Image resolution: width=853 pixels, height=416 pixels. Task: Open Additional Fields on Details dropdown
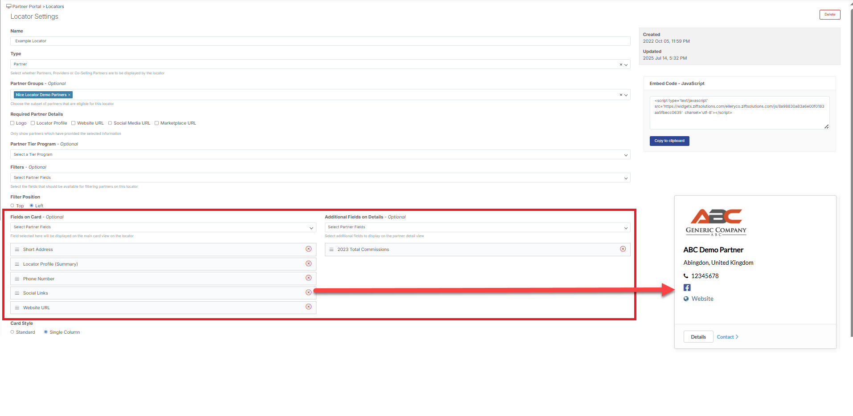coord(477,227)
